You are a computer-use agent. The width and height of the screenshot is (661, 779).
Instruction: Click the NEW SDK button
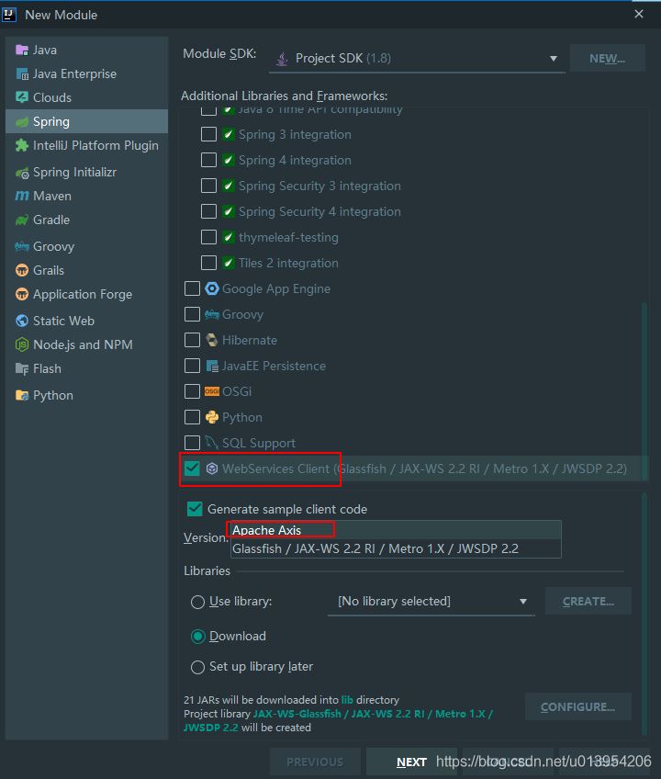pos(608,59)
